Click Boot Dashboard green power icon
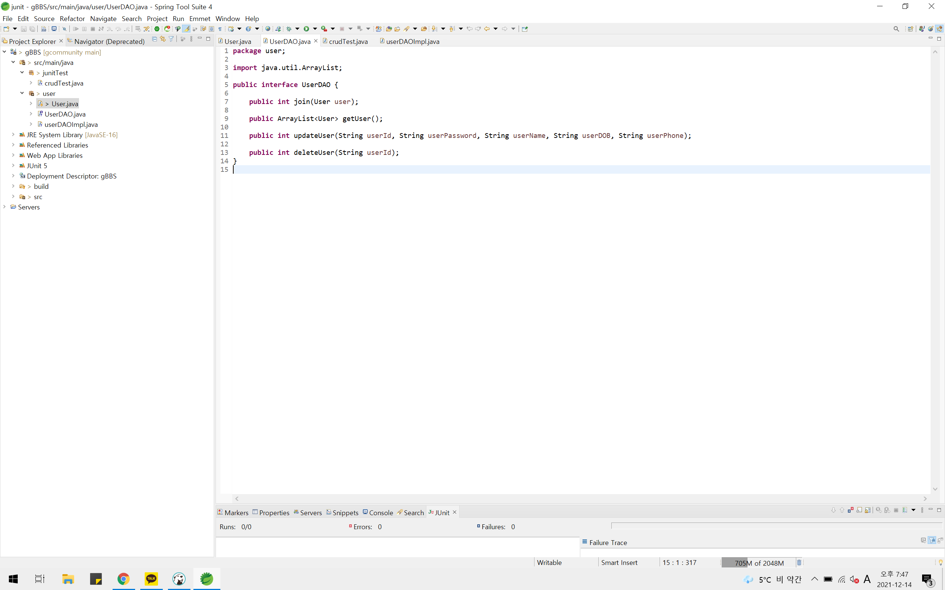 coord(157,29)
